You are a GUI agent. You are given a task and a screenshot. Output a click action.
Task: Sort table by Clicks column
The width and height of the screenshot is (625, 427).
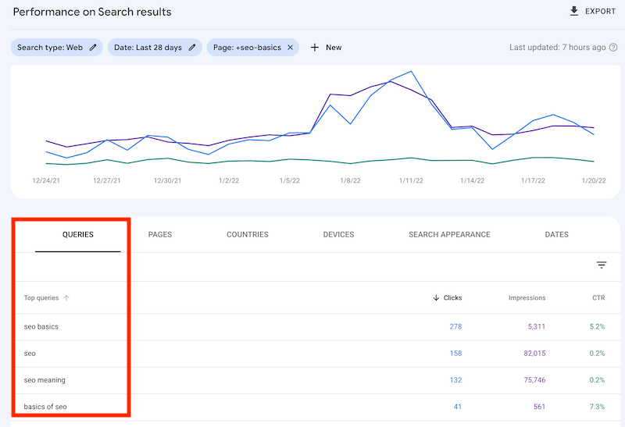pyautogui.click(x=448, y=298)
